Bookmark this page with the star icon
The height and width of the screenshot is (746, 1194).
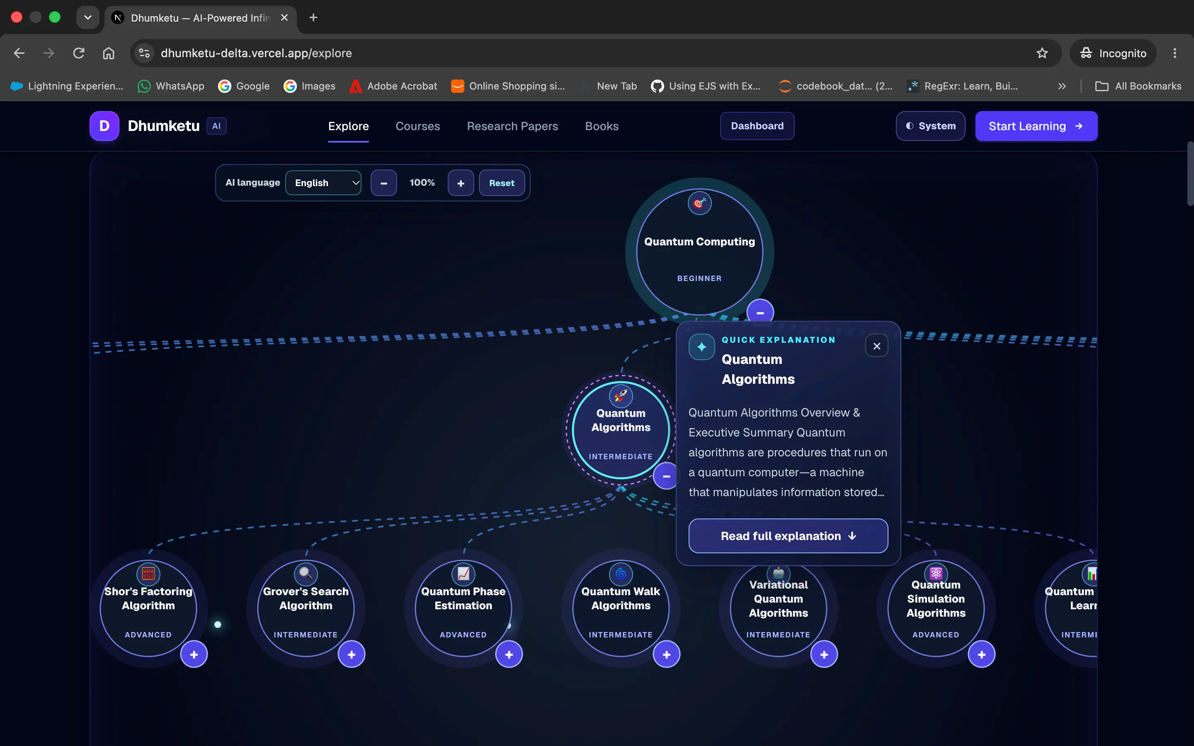tap(1041, 53)
